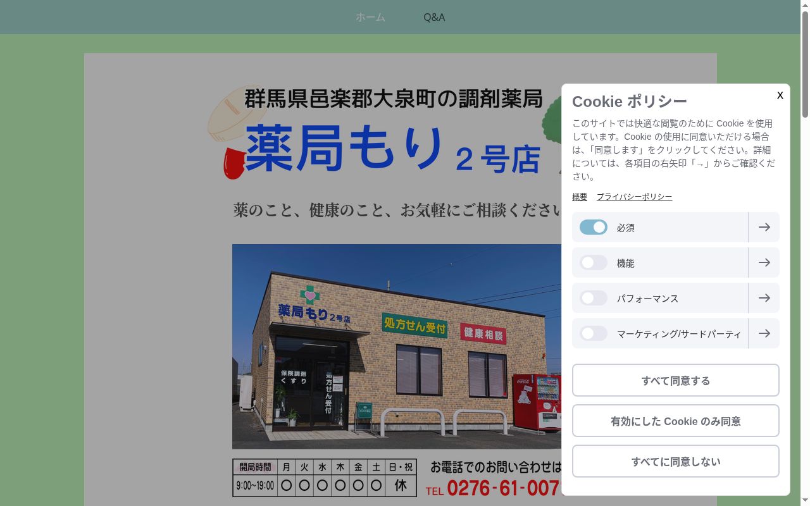Click the 薬局もり 2号店 logo title
Viewport: 810px width, 506px height.
click(392, 150)
